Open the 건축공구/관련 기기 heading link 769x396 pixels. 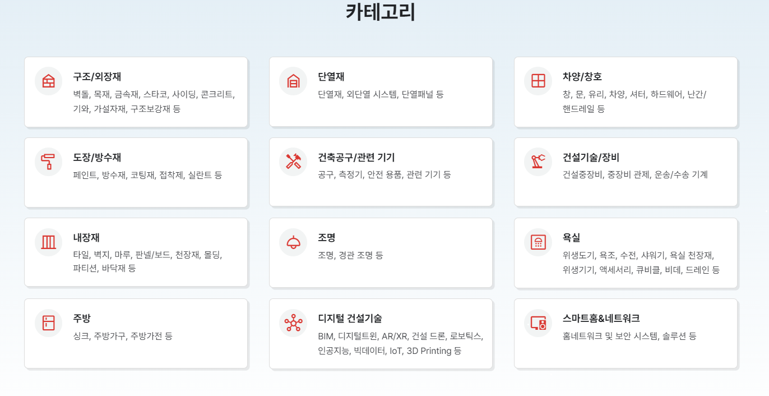click(x=356, y=158)
